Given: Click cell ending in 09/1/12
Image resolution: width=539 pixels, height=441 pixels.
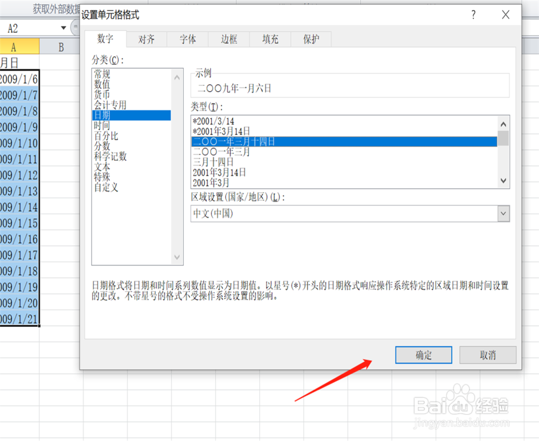Looking at the screenshot, I should point(19,175).
